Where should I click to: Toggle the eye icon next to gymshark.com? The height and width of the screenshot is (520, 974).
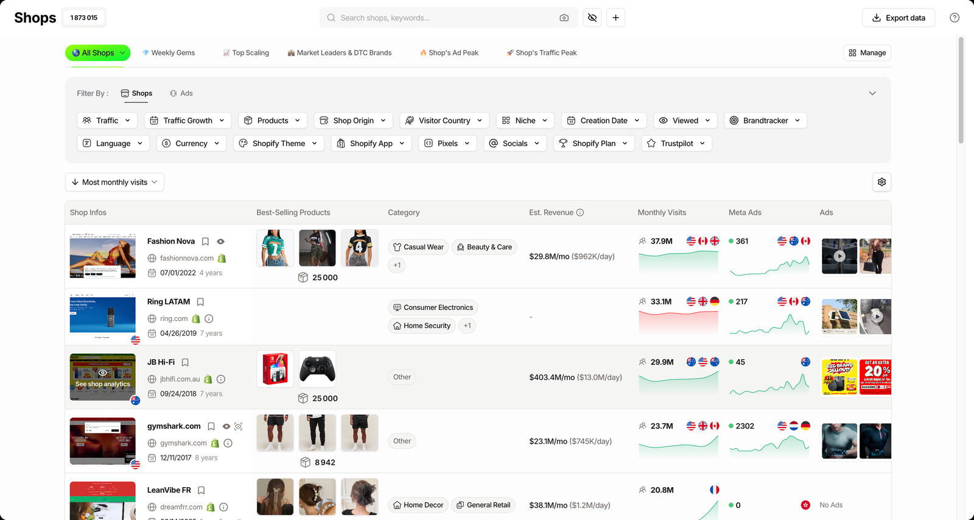tap(226, 426)
